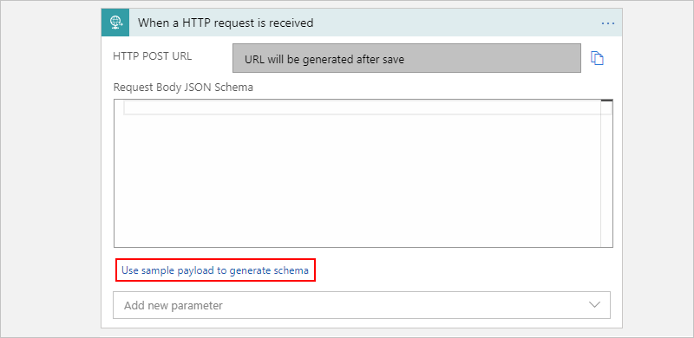
Task: Click the schema editor's vertical scrollbar track
Action: point(606,177)
